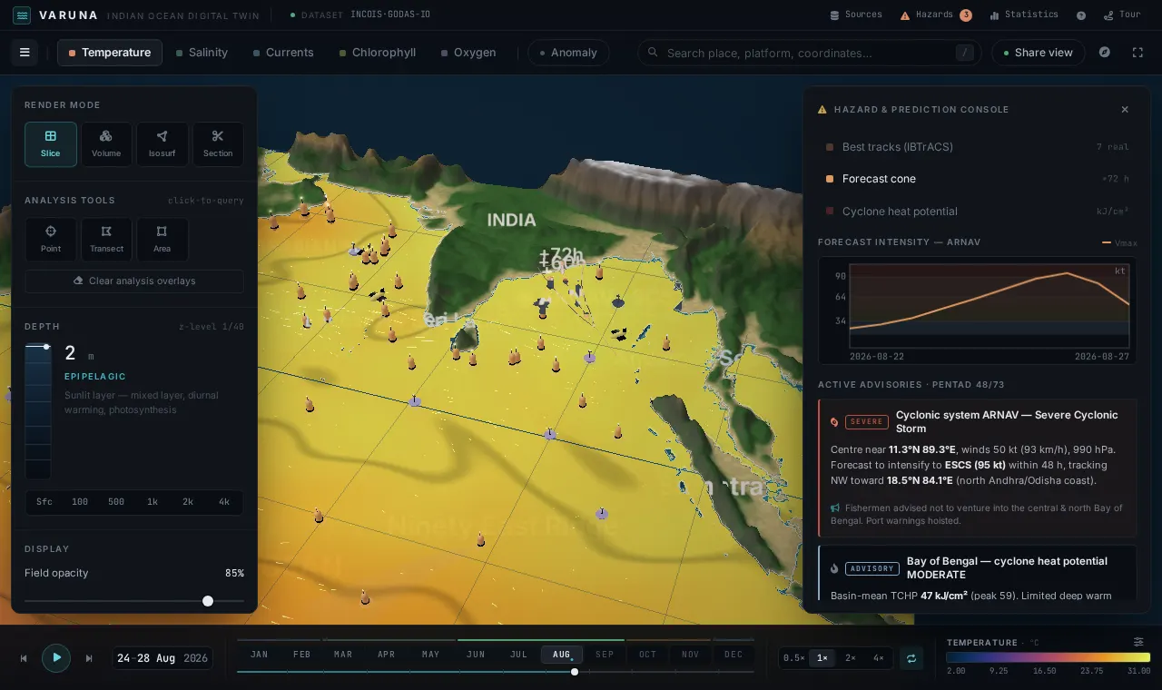This screenshot has width=1162, height=690.
Task: Select Slice render mode
Action: [x=51, y=144]
